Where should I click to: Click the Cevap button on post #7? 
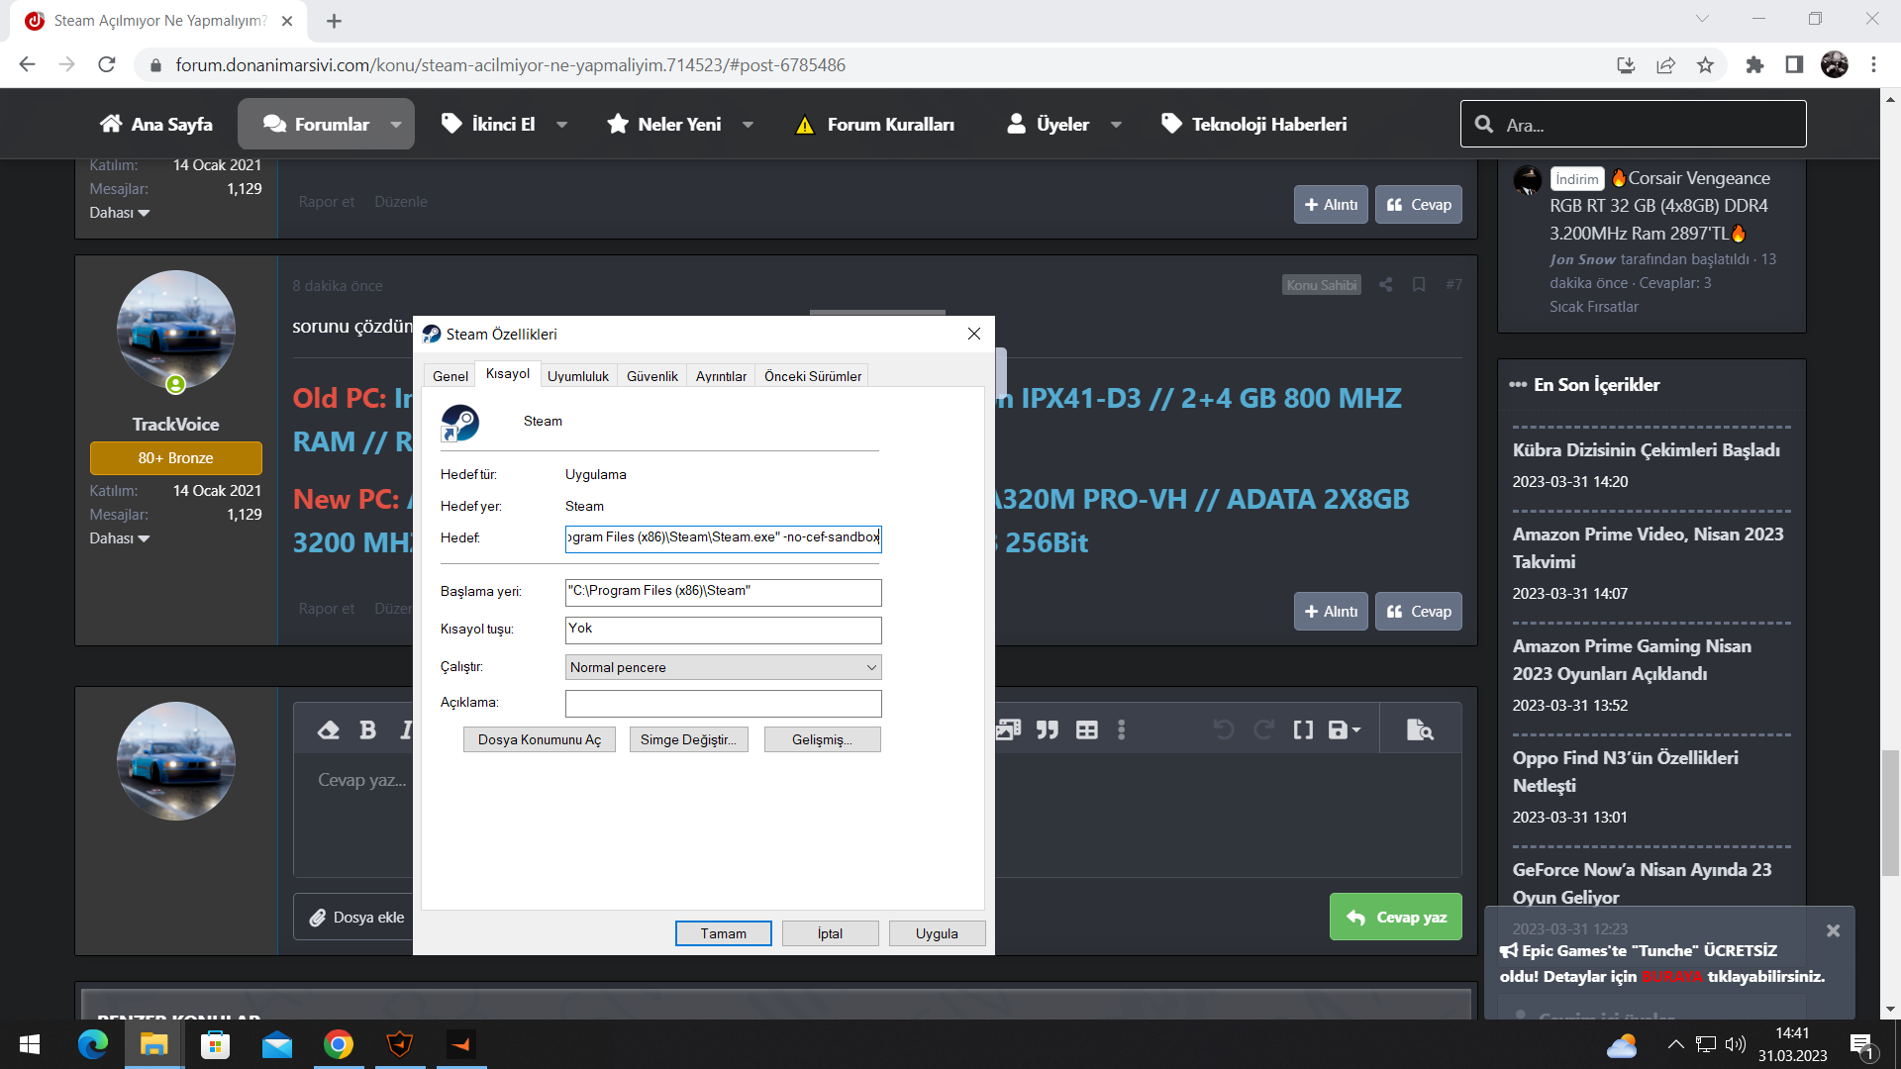point(1418,612)
